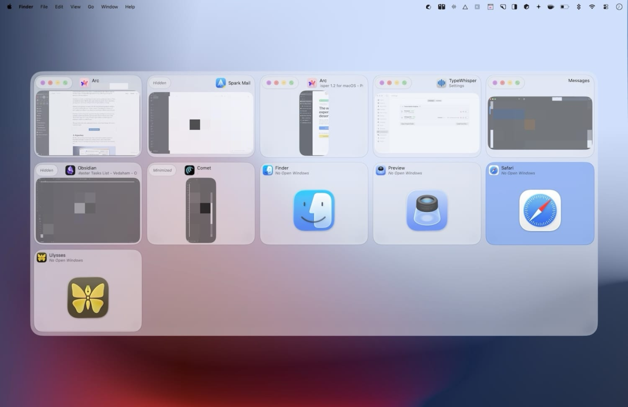This screenshot has width=628, height=407.
Task: Click 'Master Tasks List – Vedaham' subtitle
Action: 108,173
